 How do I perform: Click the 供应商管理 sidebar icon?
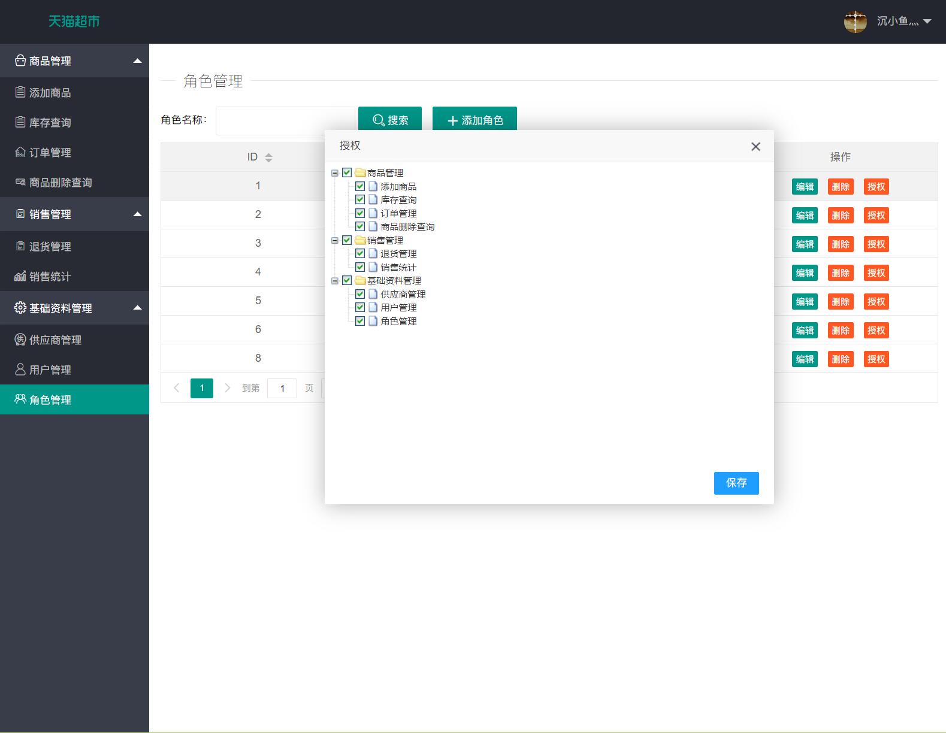[x=20, y=340]
